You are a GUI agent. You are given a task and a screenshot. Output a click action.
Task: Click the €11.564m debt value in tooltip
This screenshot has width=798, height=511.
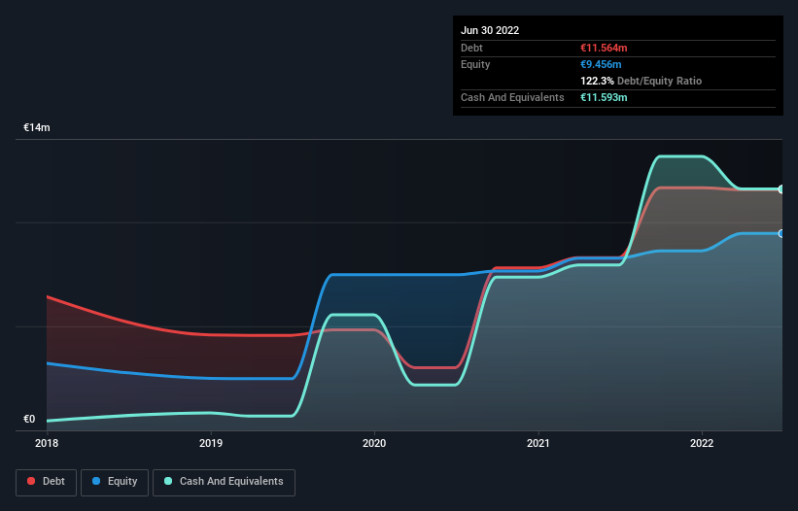(x=604, y=48)
